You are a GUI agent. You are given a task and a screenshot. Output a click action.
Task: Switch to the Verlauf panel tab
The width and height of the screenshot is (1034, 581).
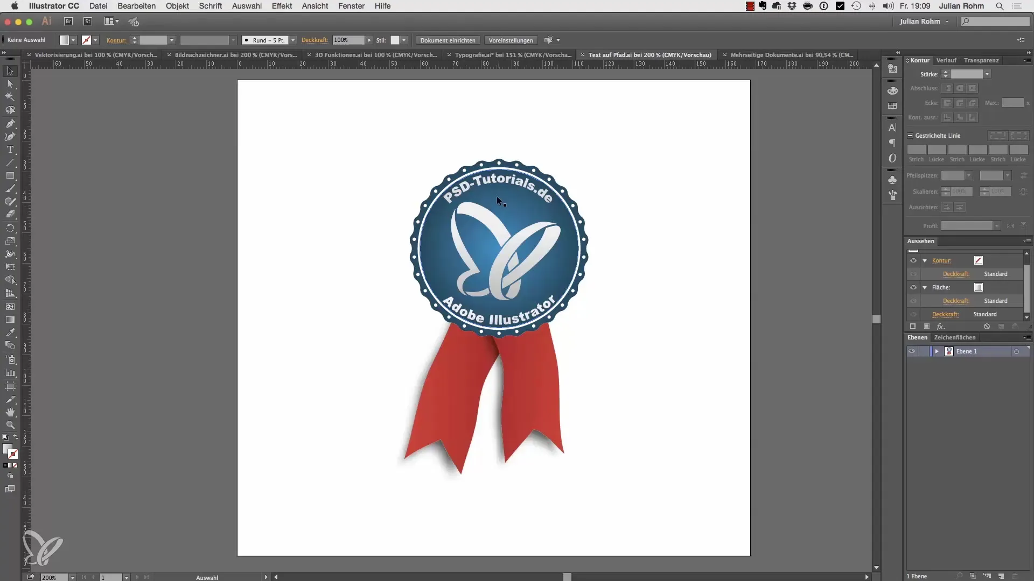pos(946,60)
